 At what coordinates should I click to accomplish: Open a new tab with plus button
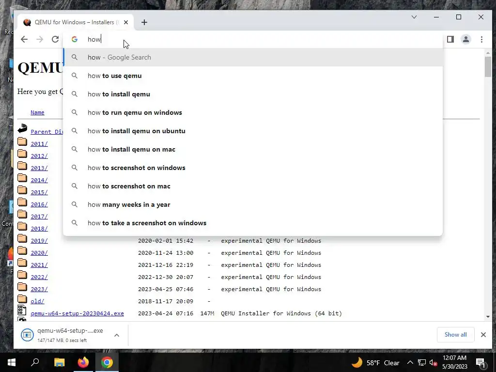(x=144, y=22)
